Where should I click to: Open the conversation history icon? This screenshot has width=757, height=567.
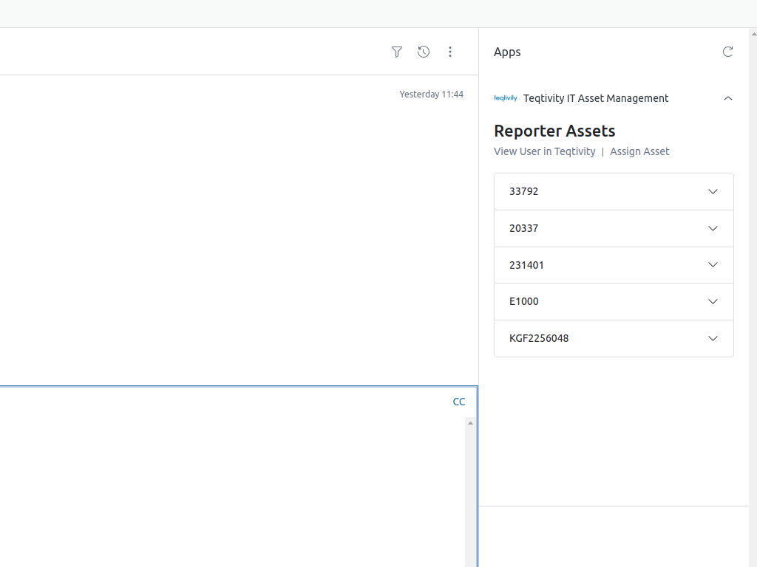click(x=424, y=52)
